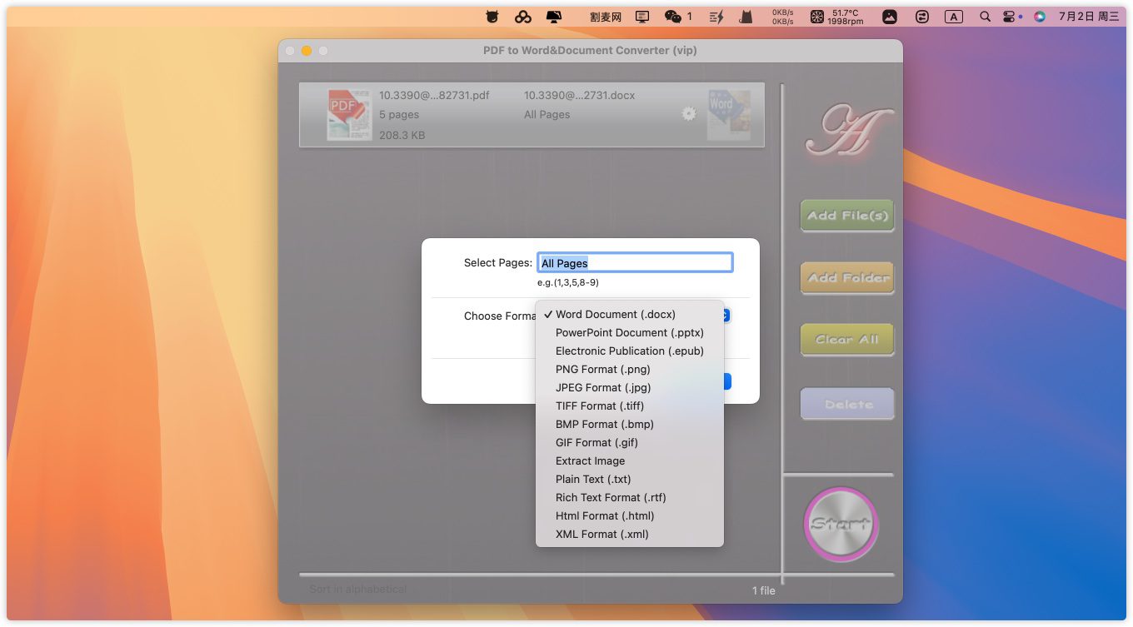Click the Word output thumbnail icon

pos(729,115)
